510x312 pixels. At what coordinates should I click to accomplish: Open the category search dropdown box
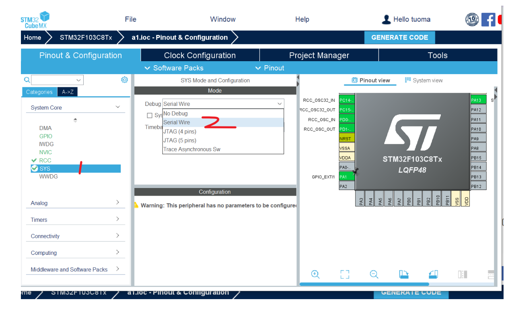[58, 80]
